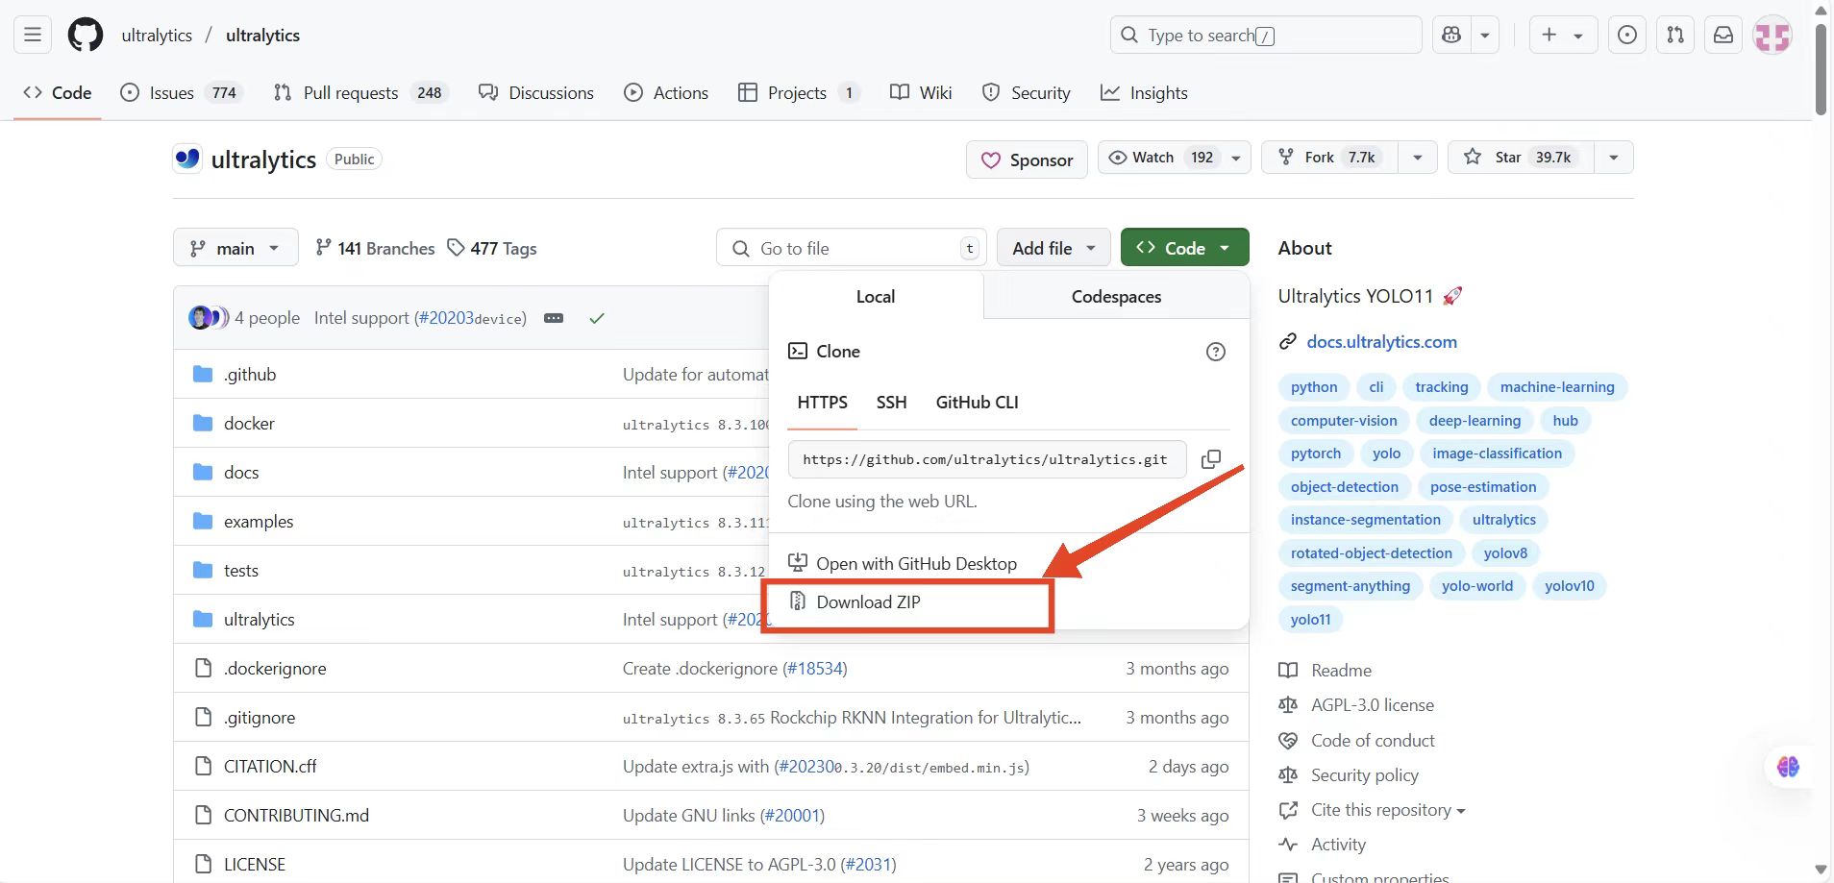Open AGPL-3.0 license link
1834x883 pixels.
[1372, 705]
